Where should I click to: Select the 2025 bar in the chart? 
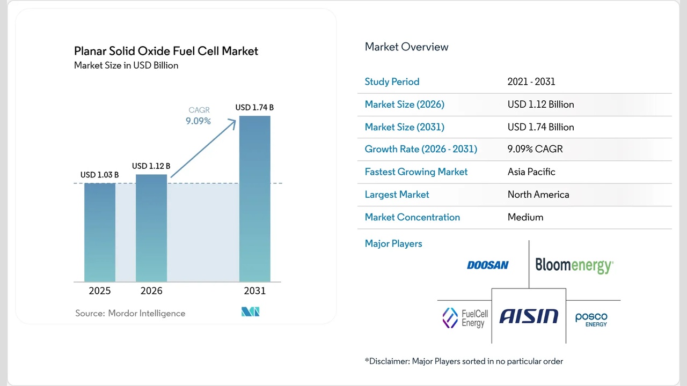(x=99, y=233)
